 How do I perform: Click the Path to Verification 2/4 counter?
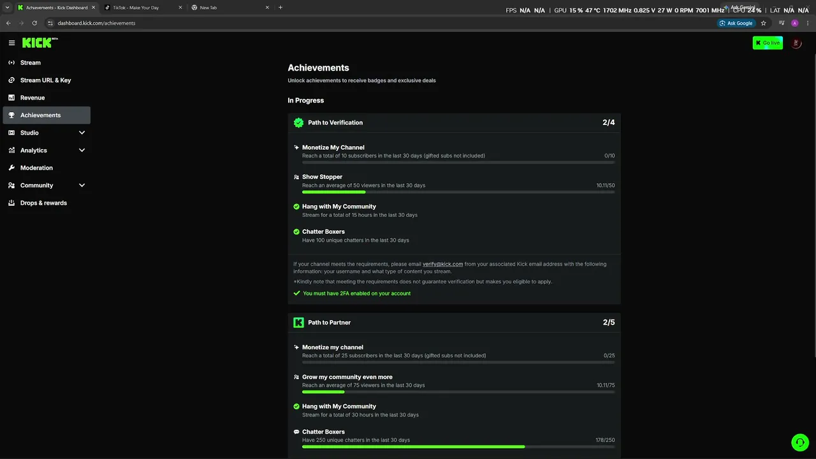(609, 122)
